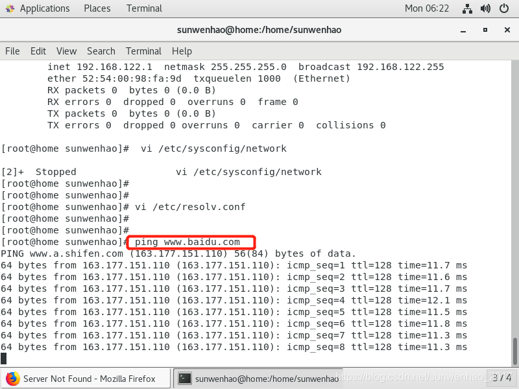Screen dimensions: 519x389
Task: Open the Terminal app menu in top bar
Action: click(144, 8)
